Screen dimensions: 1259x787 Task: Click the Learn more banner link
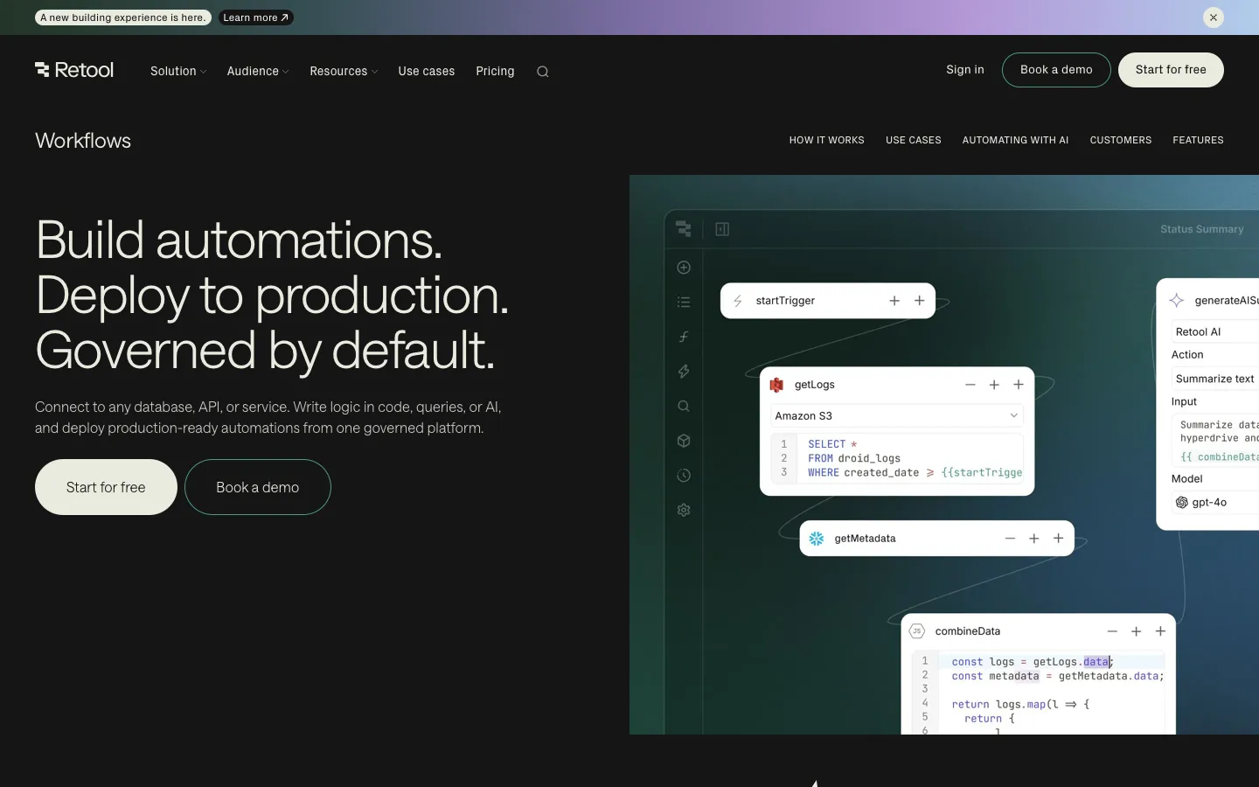(x=255, y=17)
